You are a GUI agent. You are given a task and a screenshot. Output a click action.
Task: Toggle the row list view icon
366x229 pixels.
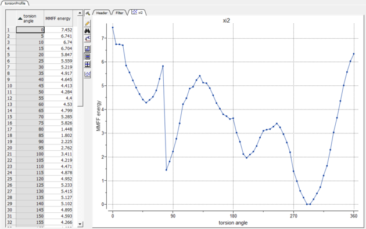[x=87, y=56]
